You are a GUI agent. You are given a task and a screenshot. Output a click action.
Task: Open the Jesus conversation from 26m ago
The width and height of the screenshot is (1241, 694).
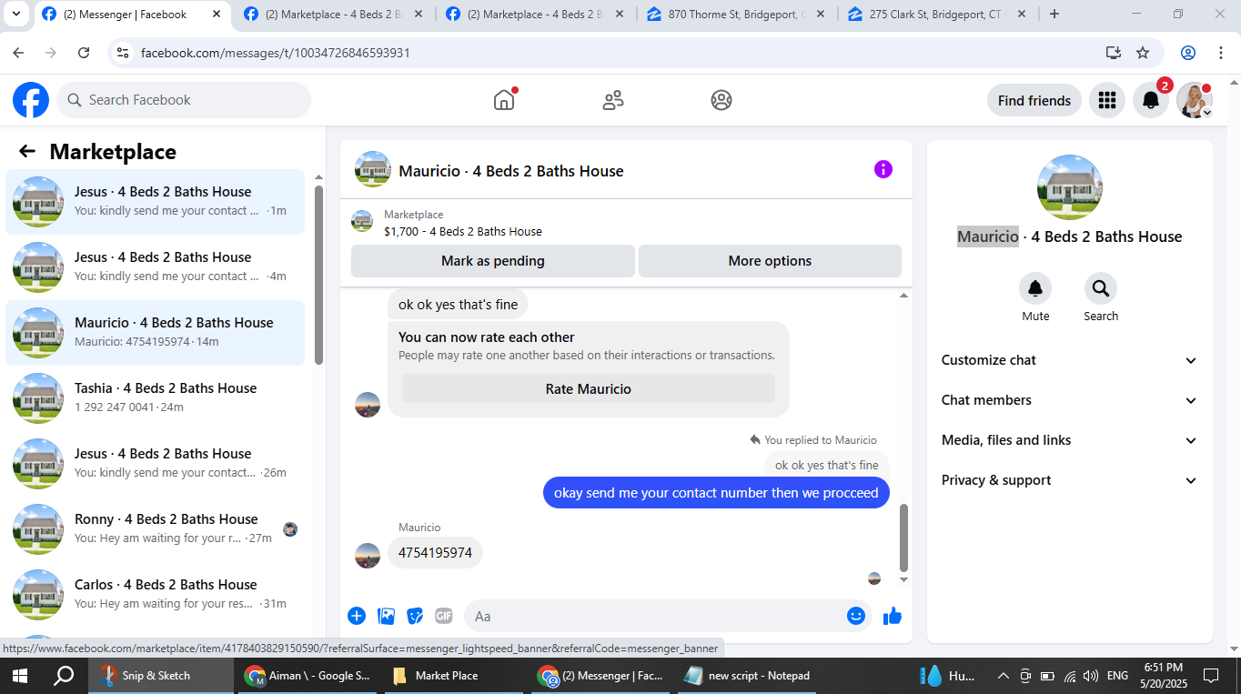pyautogui.click(x=155, y=463)
